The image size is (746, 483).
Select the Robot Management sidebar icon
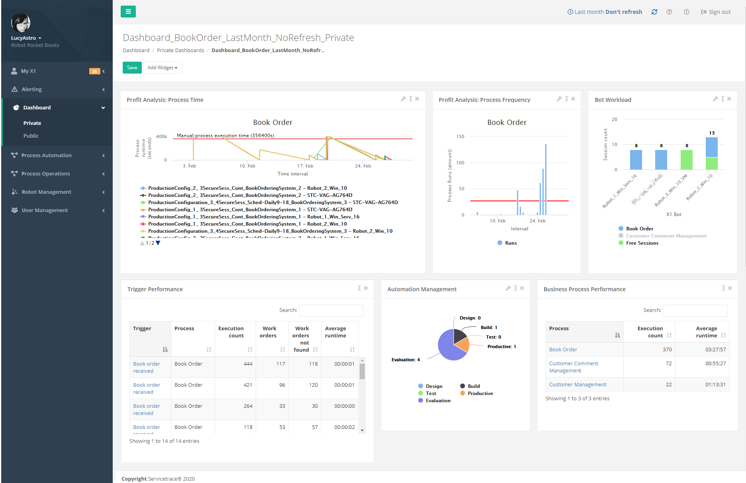point(14,192)
